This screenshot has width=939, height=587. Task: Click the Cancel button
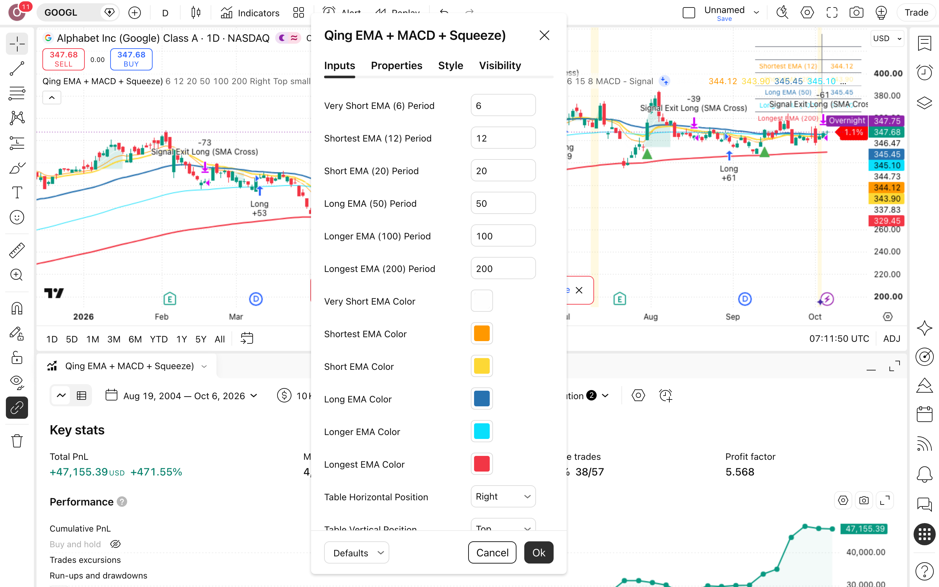pyautogui.click(x=492, y=552)
